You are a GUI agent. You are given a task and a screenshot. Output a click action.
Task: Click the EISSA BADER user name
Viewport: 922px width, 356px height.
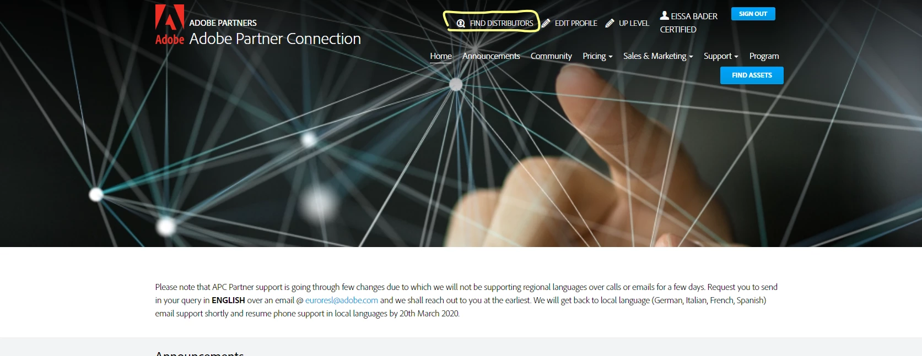coord(694,17)
